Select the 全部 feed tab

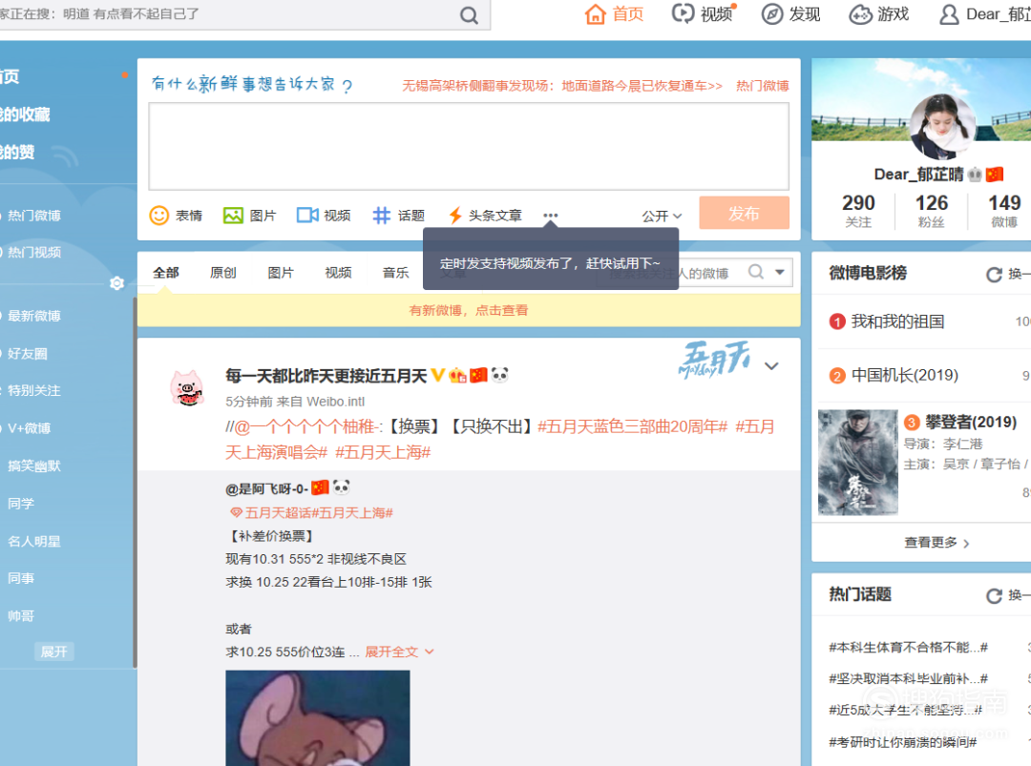click(x=166, y=273)
